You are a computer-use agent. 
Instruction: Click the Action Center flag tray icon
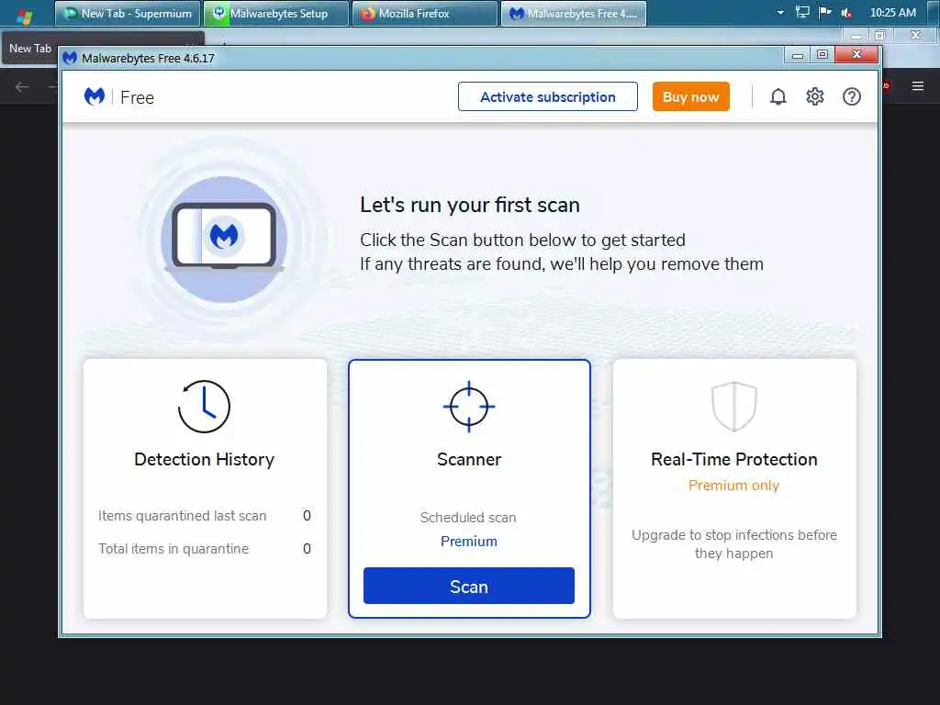point(825,12)
